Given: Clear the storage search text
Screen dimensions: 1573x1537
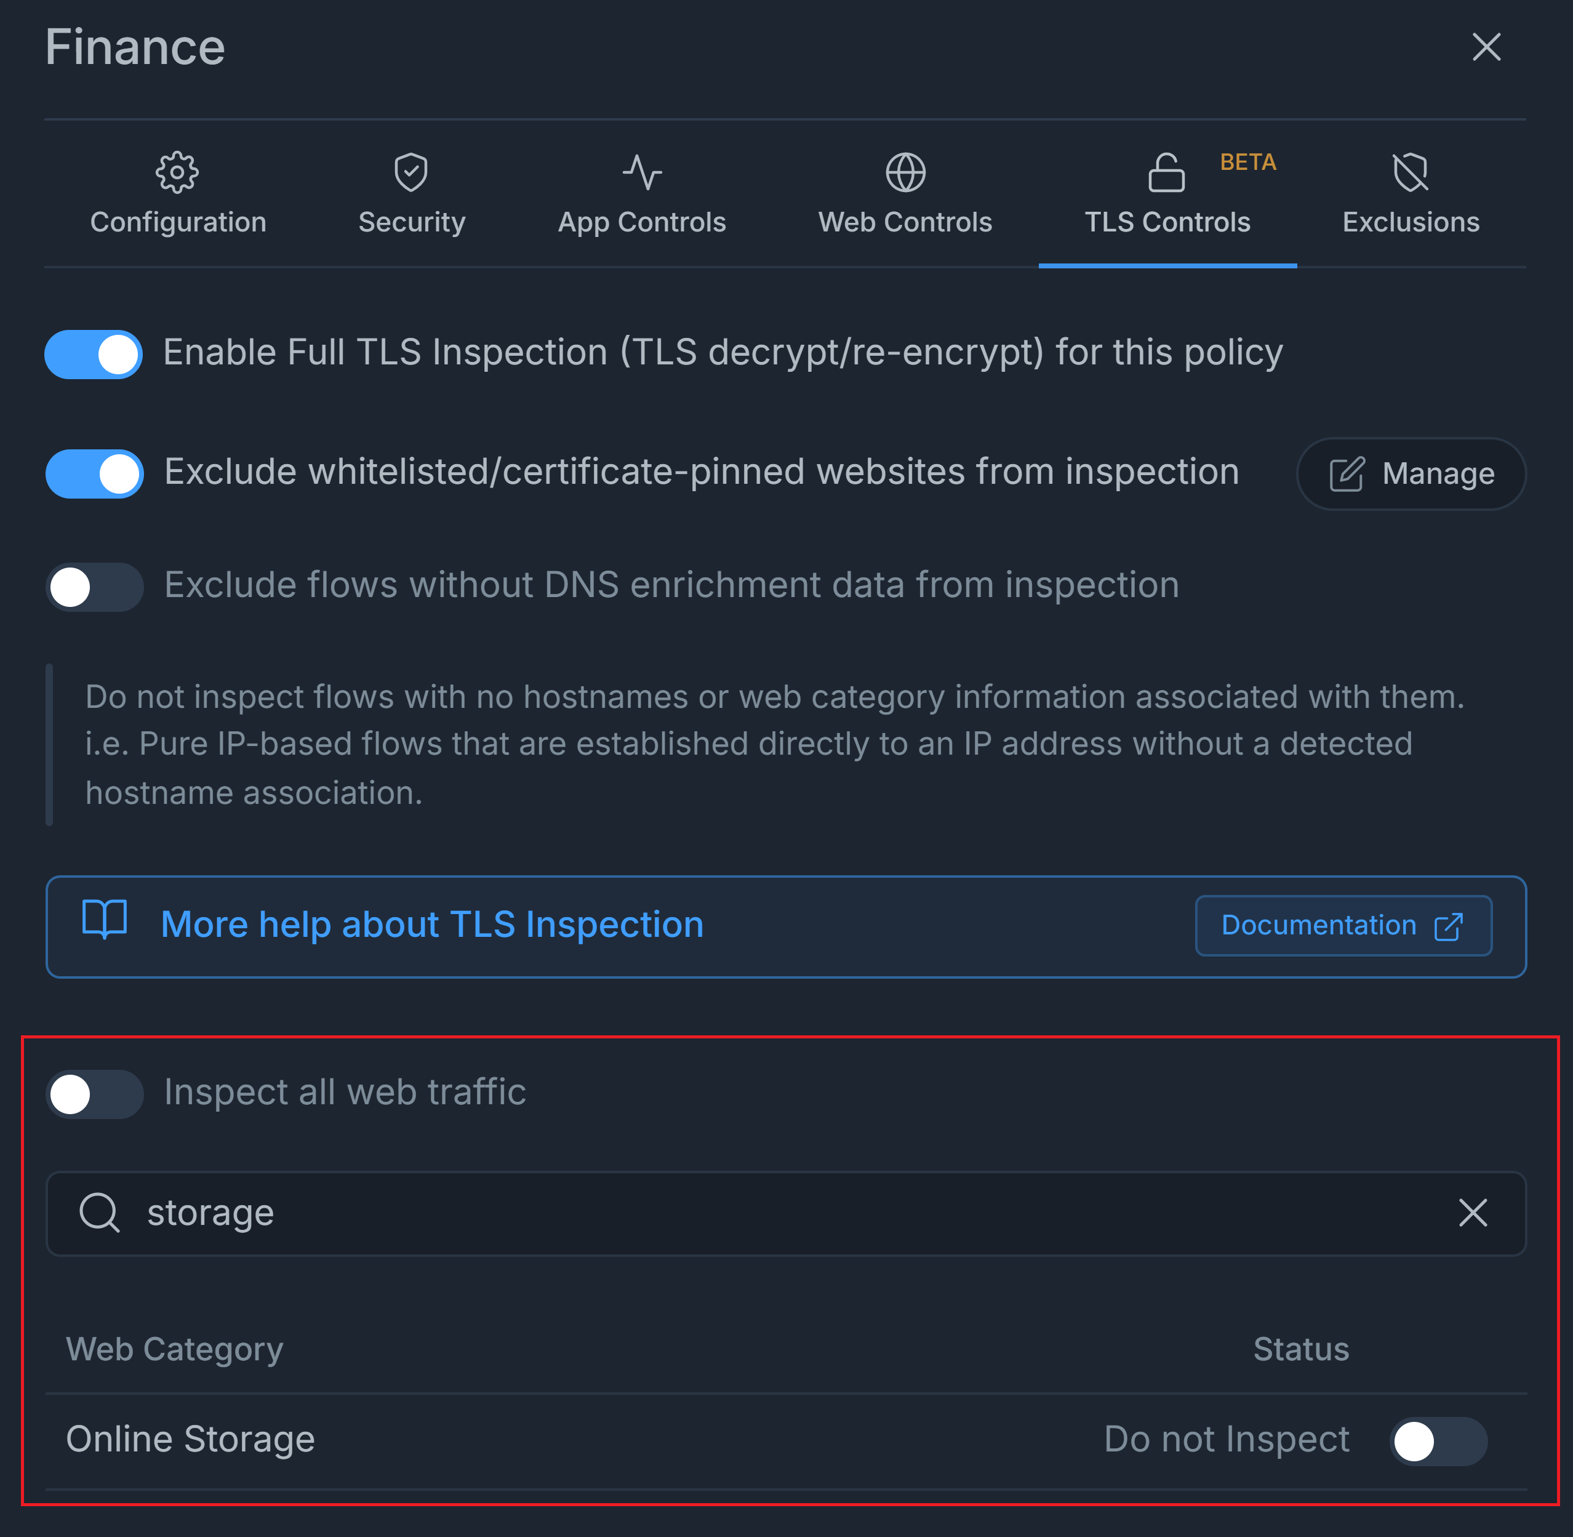Looking at the screenshot, I should 1472,1213.
